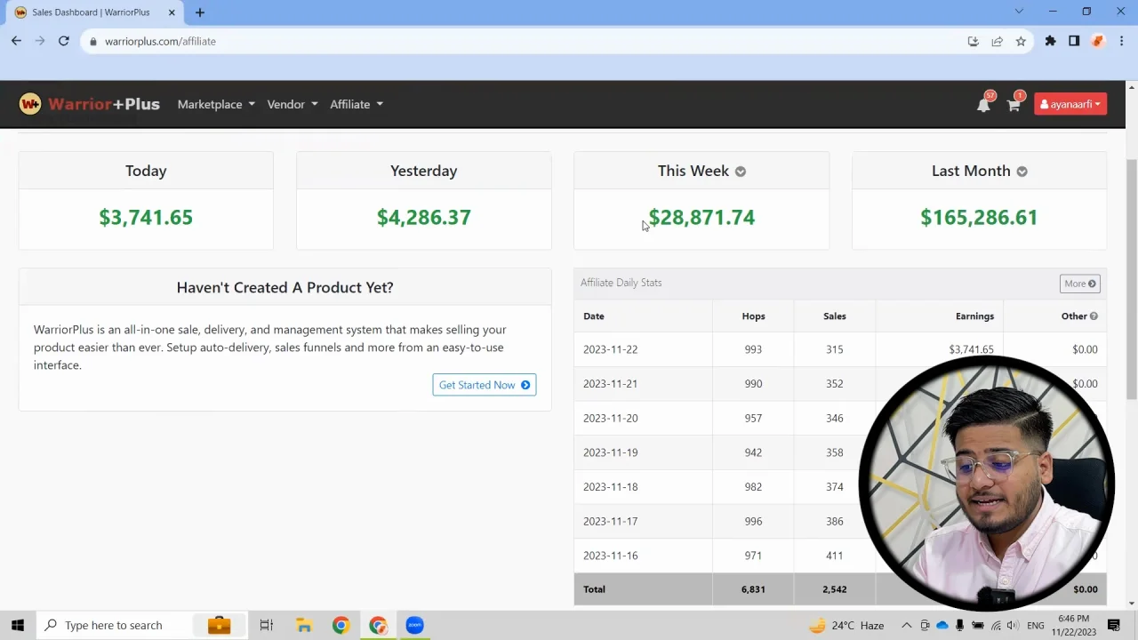This screenshot has height=640, width=1138.
Task: Click the total hops value 6,831
Action: tap(753, 589)
